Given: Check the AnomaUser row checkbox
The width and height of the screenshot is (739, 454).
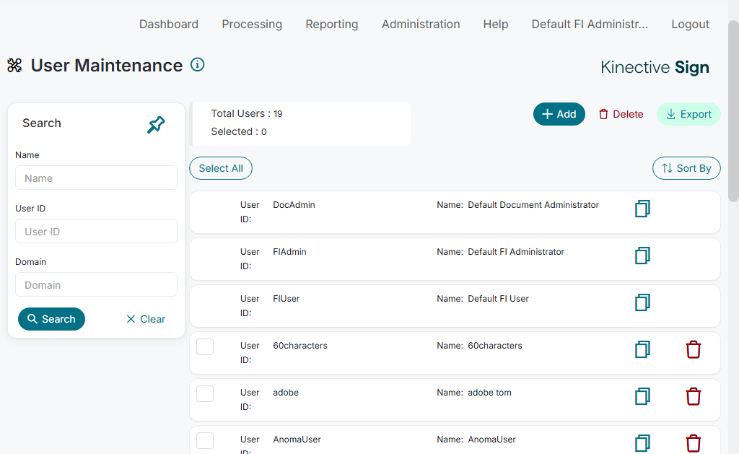Looking at the screenshot, I should [205, 440].
